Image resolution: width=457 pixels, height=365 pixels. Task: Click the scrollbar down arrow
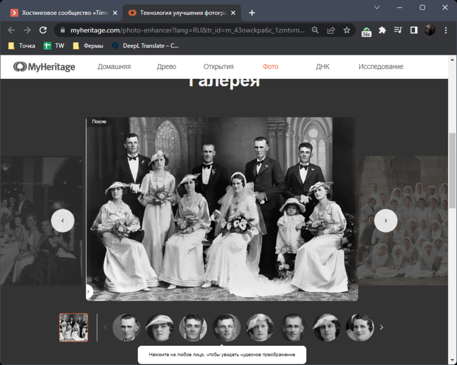452,361
